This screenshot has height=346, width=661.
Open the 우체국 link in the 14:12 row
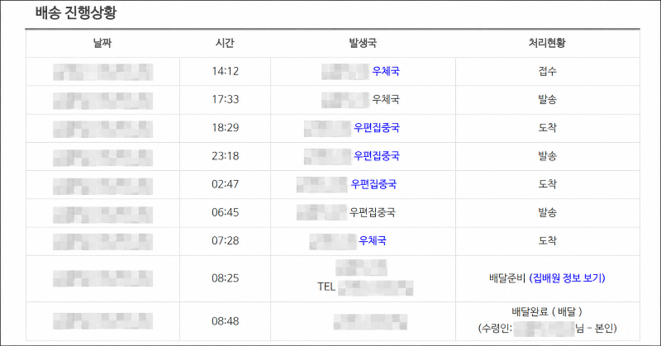(x=385, y=71)
